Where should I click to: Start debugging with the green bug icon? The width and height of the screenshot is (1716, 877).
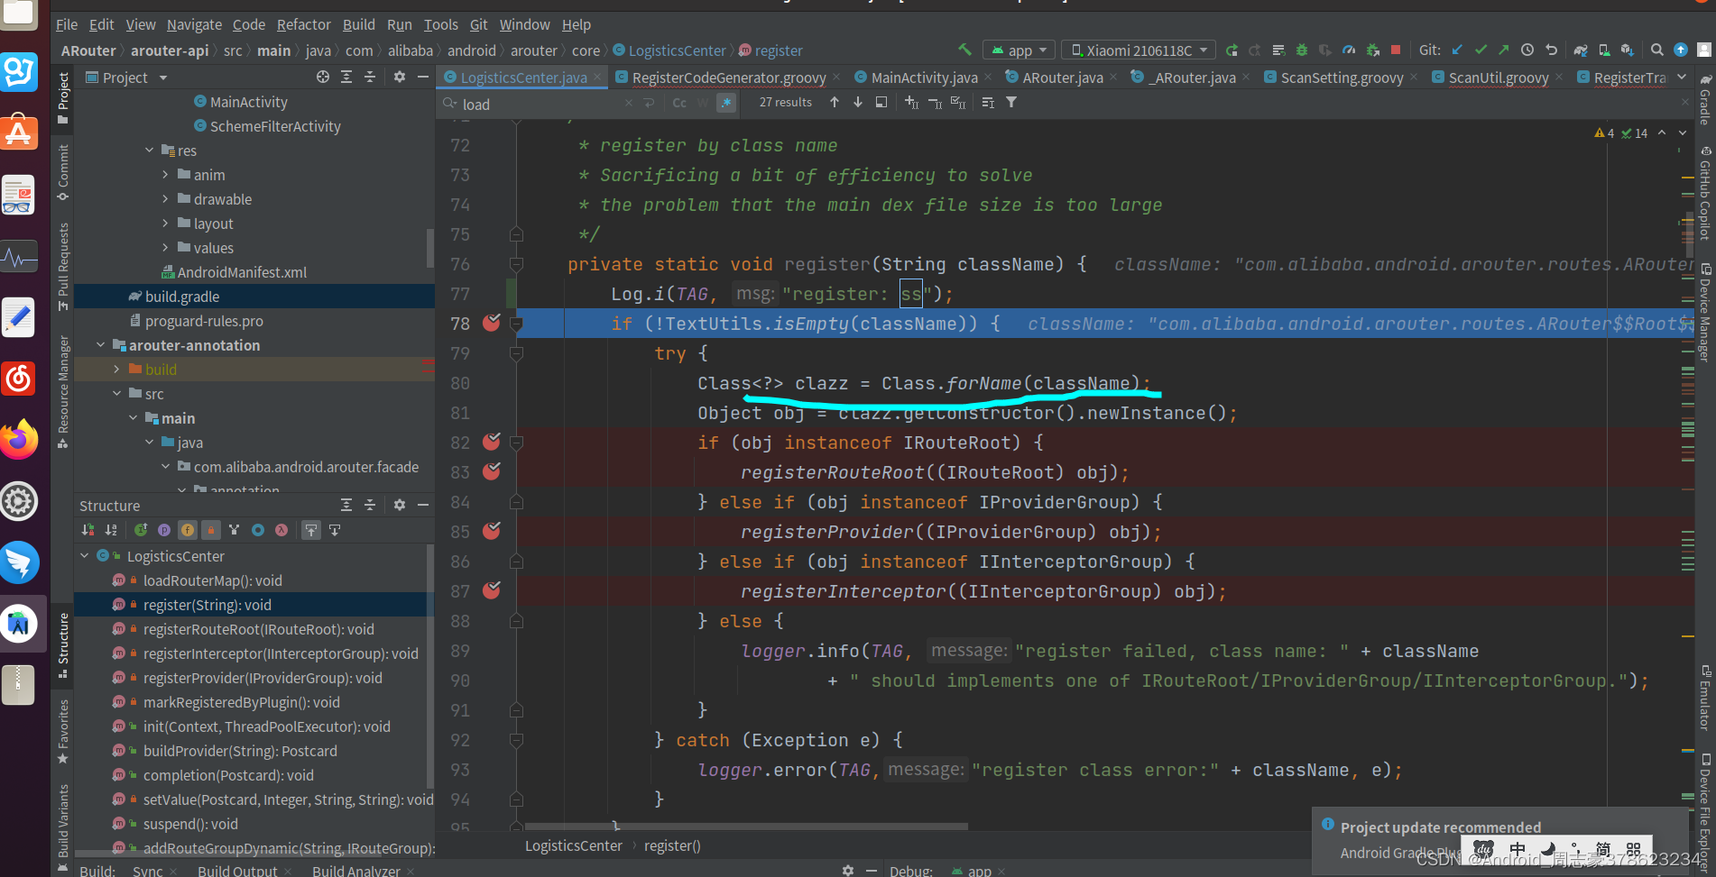coord(1302,50)
